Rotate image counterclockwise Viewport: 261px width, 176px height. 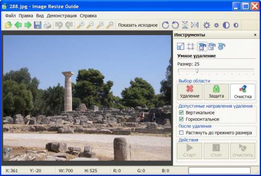click(x=175, y=25)
